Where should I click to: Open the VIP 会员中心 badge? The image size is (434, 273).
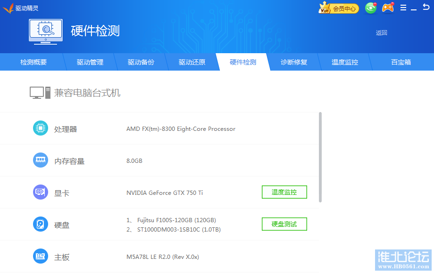(x=339, y=8)
